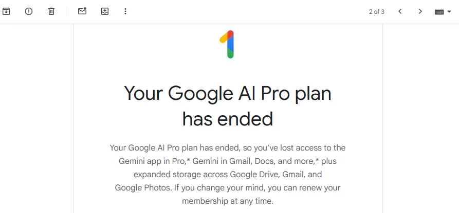Go to the older email with right chevron

coord(420,11)
